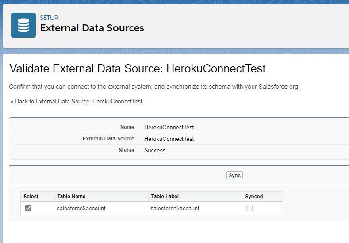Click the Name field label
The width and height of the screenshot is (349, 243).
(127, 127)
